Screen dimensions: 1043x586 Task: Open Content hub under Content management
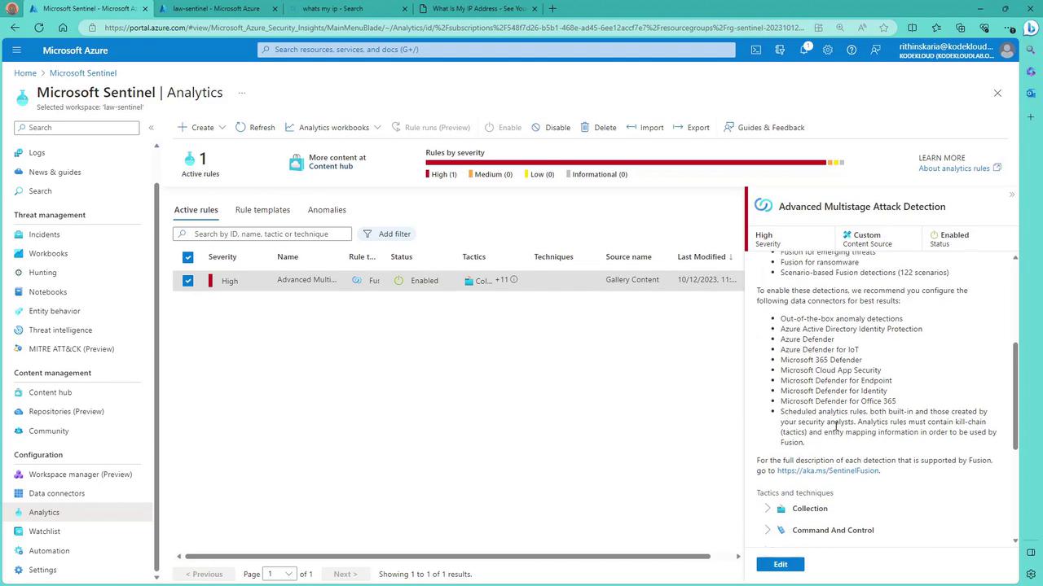tap(50, 392)
